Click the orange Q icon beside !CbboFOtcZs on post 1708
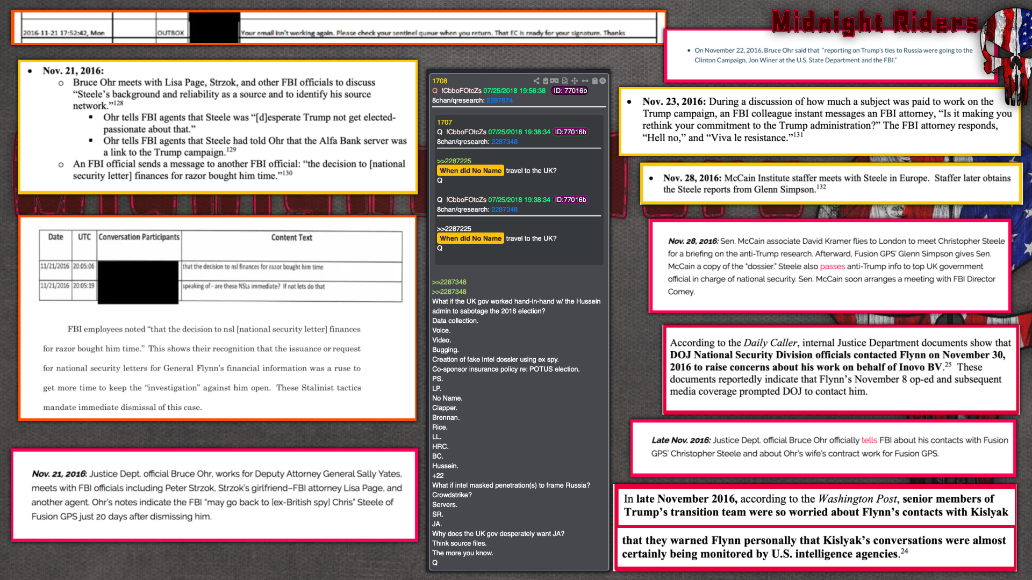 click(435, 91)
